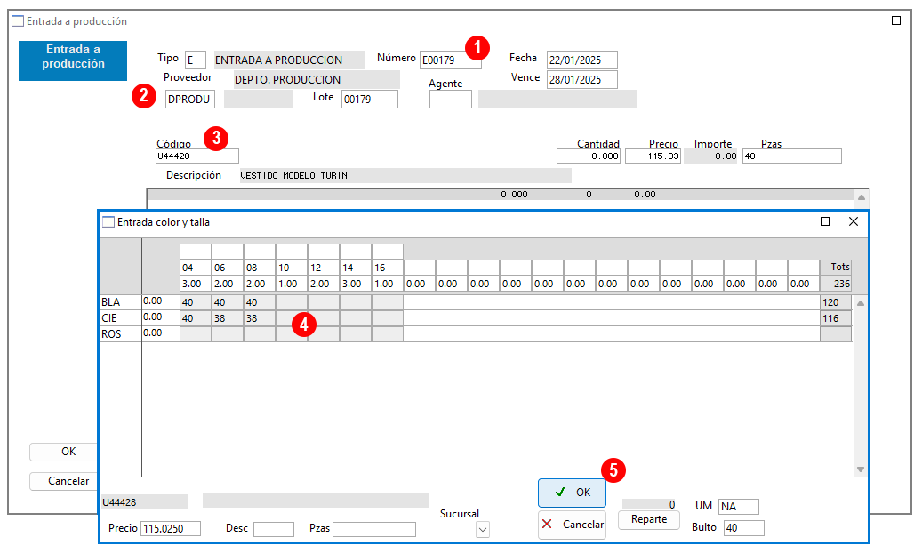Select the CIE row cell under size 04
922x553 pixels.
click(x=196, y=318)
